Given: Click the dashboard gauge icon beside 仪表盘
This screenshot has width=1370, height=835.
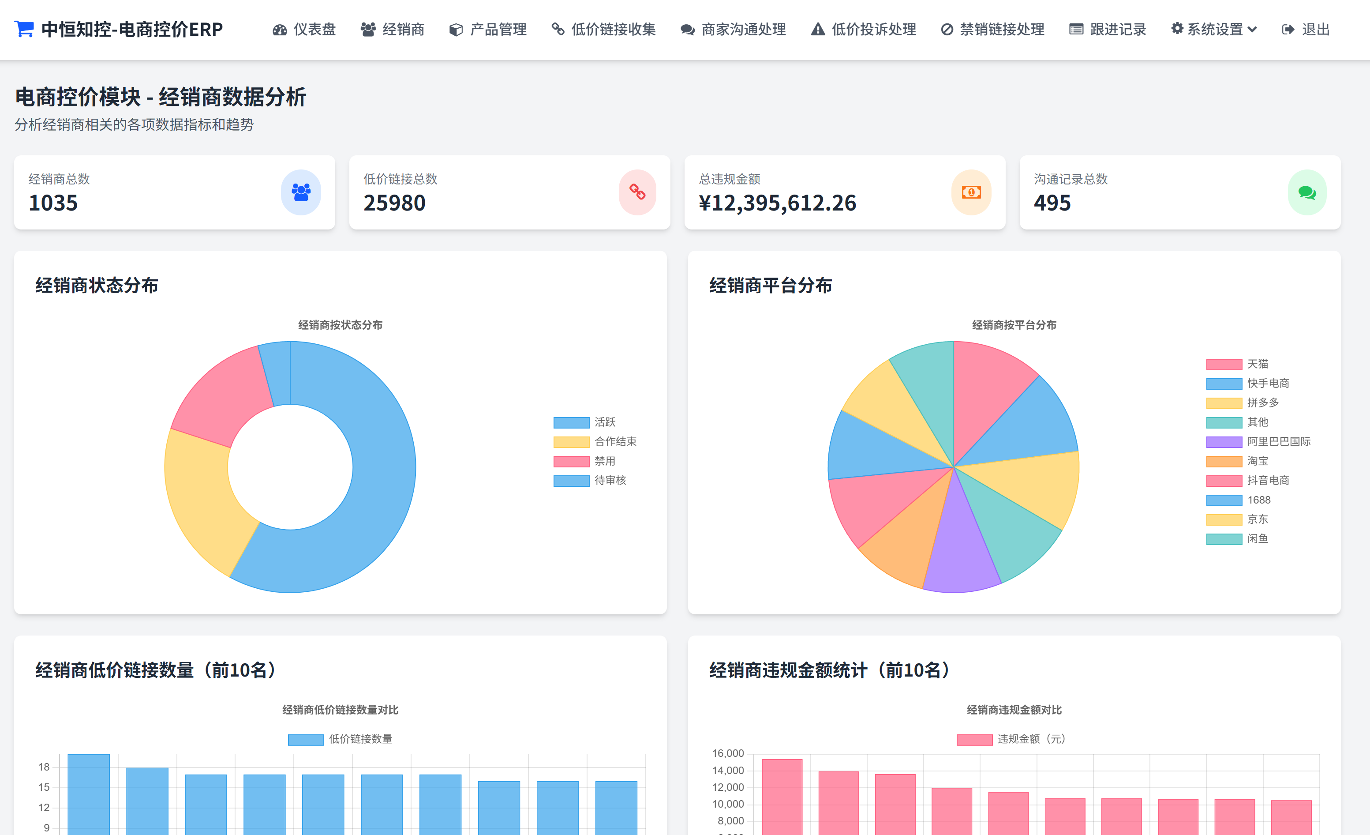Looking at the screenshot, I should [x=280, y=30].
